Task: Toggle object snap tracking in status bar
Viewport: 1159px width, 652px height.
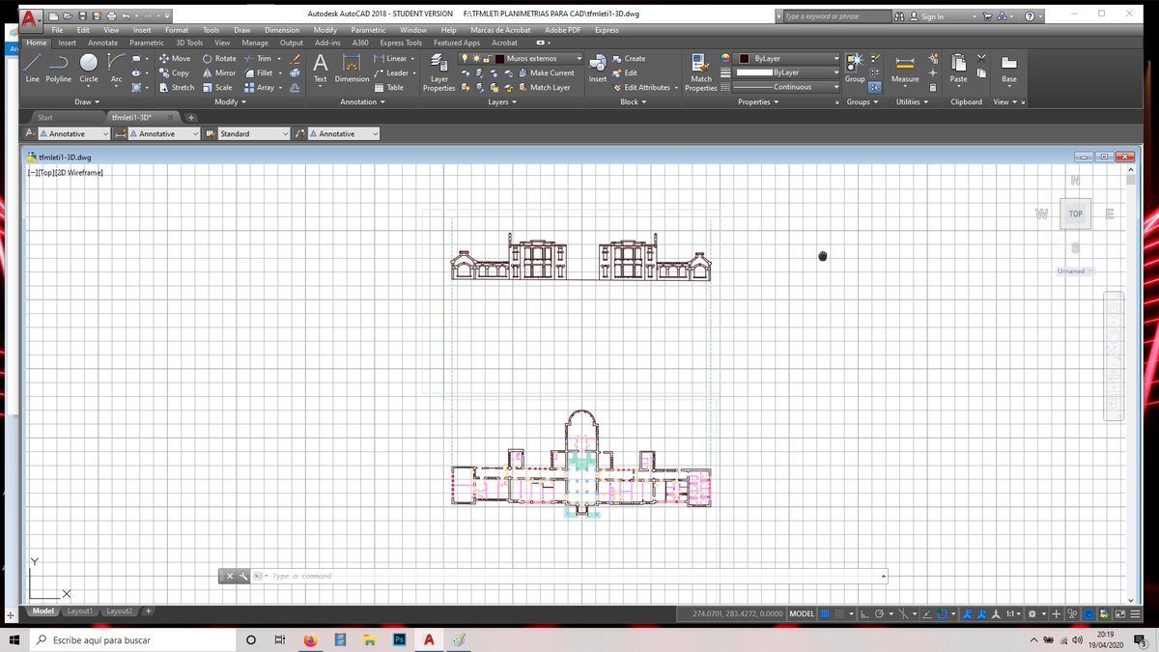Action: (x=926, y=613)
